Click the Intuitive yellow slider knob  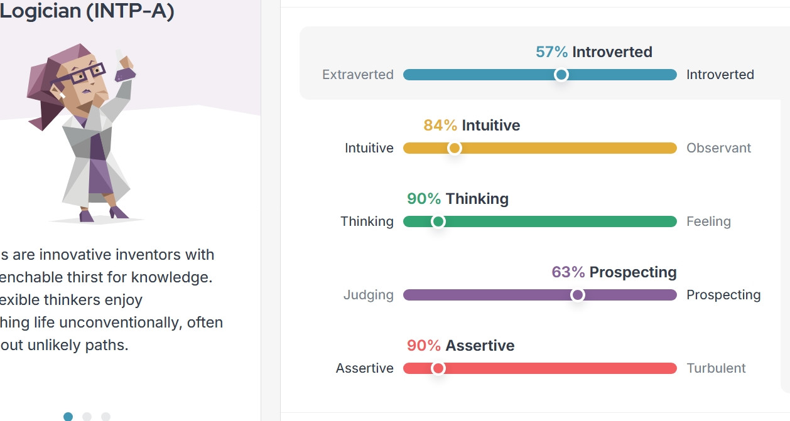coord(455,148)
